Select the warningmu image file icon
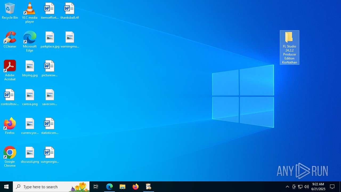This screenshot has width=341, height=192. click(x=70, y=40)
